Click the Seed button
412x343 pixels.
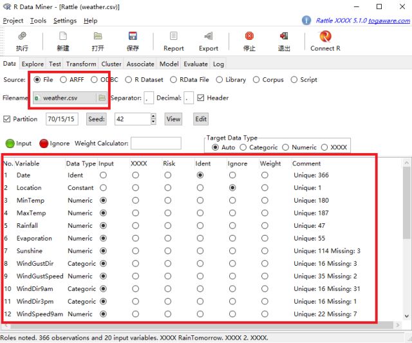[97, 119]
